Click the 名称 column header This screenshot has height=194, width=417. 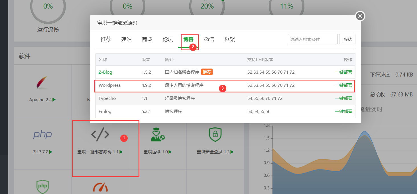point(103,60)
